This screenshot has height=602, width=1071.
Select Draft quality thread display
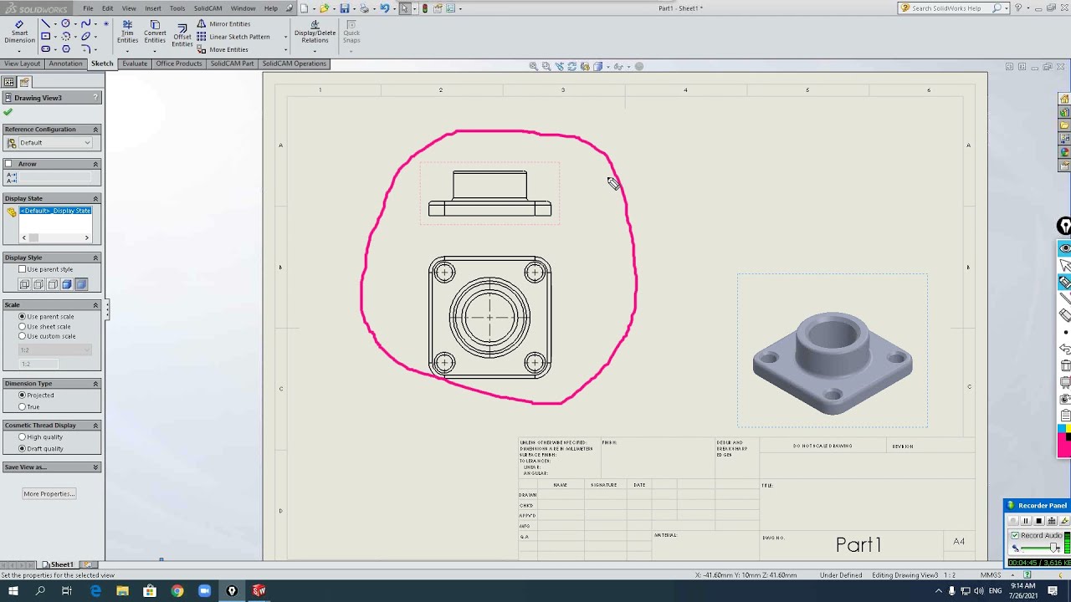pyautogui.click(x=23, y=449)
